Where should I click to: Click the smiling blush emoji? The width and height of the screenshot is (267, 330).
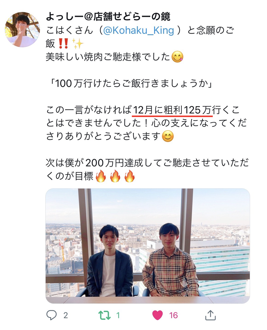(x=168, y=136)
